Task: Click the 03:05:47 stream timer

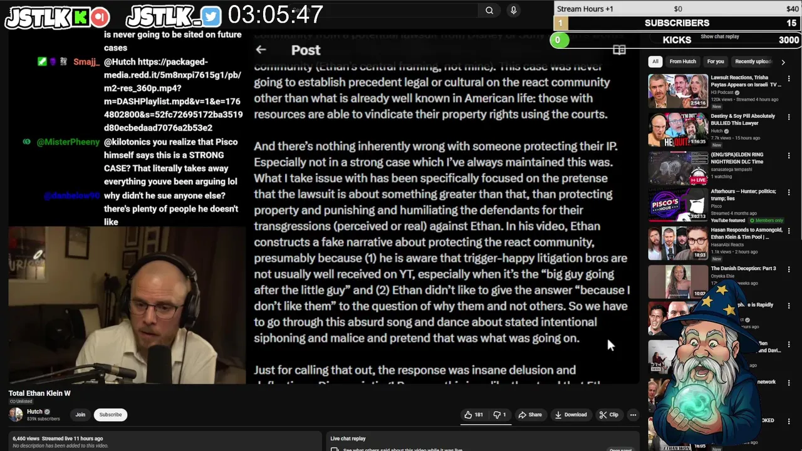Action: pyautogui.click(x=275, y=15)
